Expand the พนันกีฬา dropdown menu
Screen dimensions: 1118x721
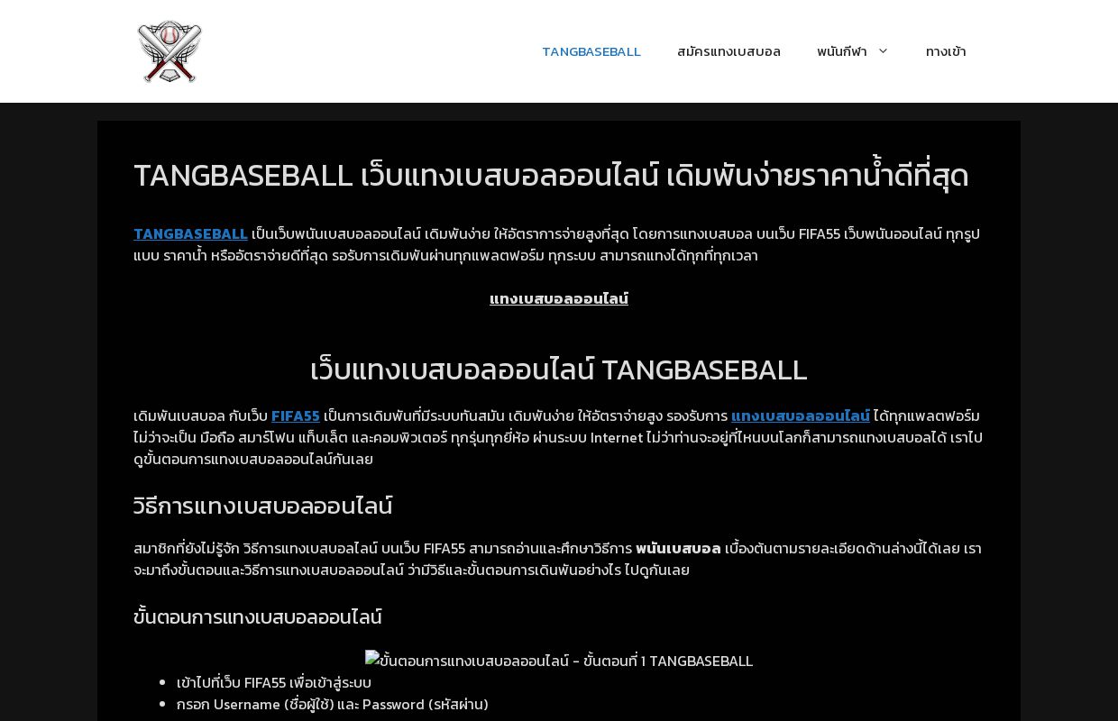(843, 51)
